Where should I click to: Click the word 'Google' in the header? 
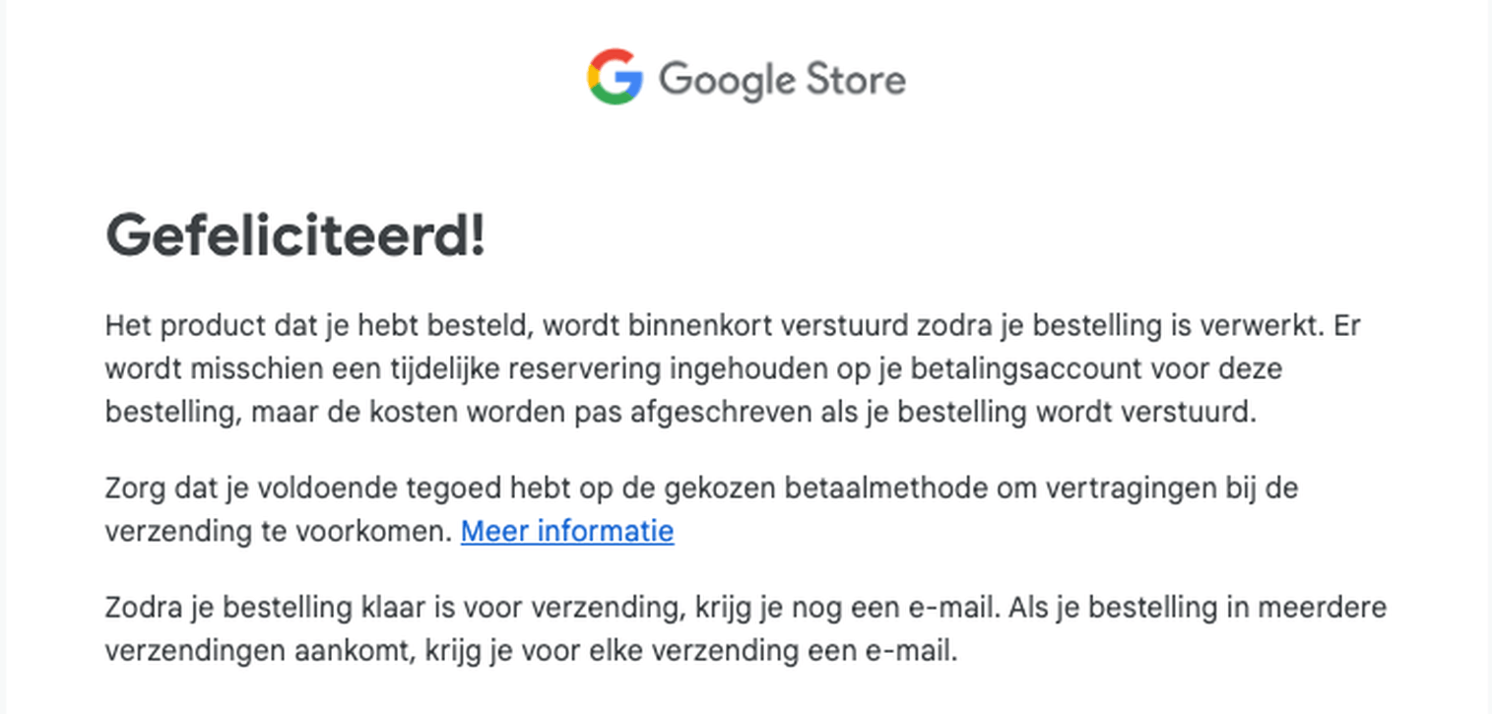[728, 81]
